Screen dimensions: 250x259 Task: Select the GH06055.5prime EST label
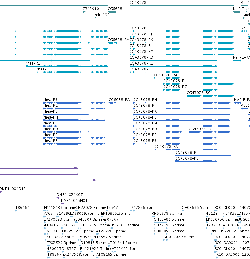(x=169, y=231)
